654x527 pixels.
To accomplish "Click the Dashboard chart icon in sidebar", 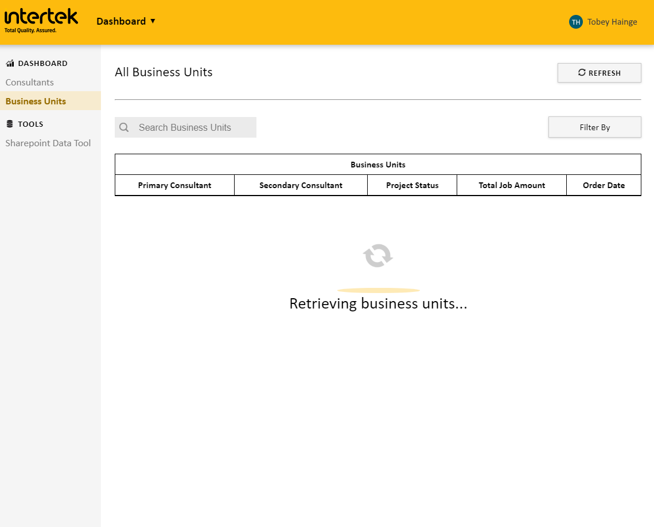I will click(x=10, y=64).
